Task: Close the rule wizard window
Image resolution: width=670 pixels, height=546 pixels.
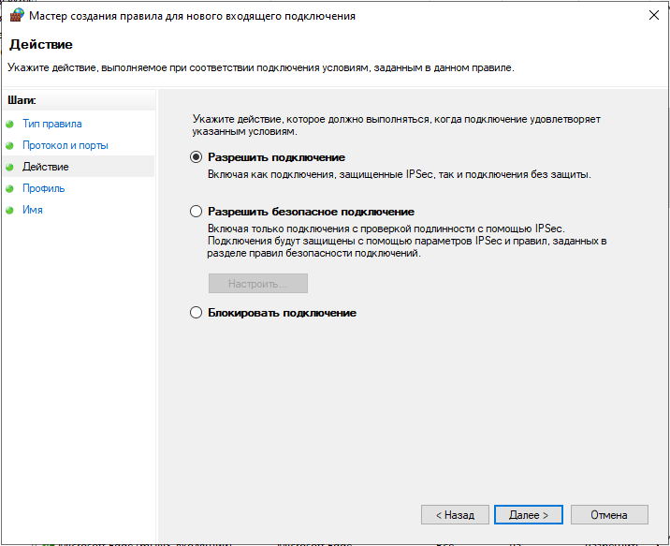Action: 650,16
